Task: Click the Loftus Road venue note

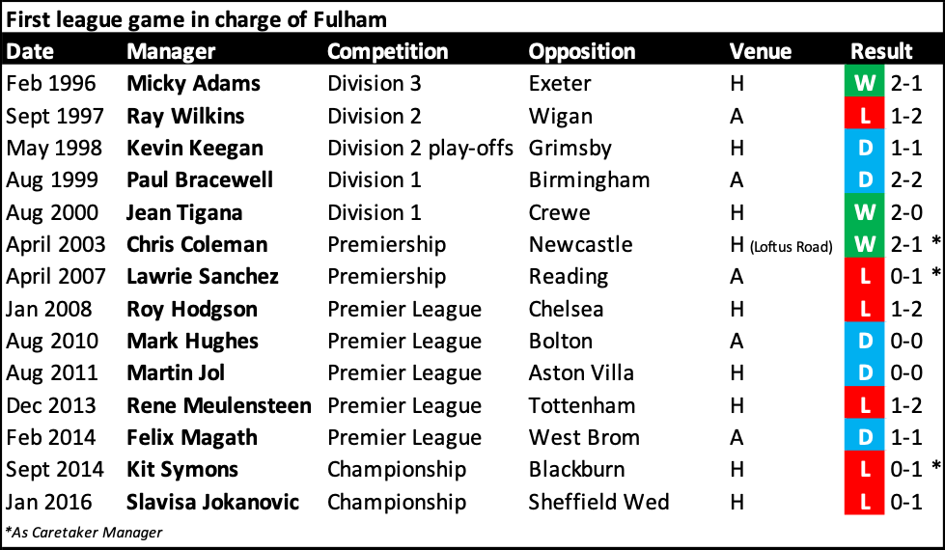Action: pyautogui.click(x=791, y=246)
